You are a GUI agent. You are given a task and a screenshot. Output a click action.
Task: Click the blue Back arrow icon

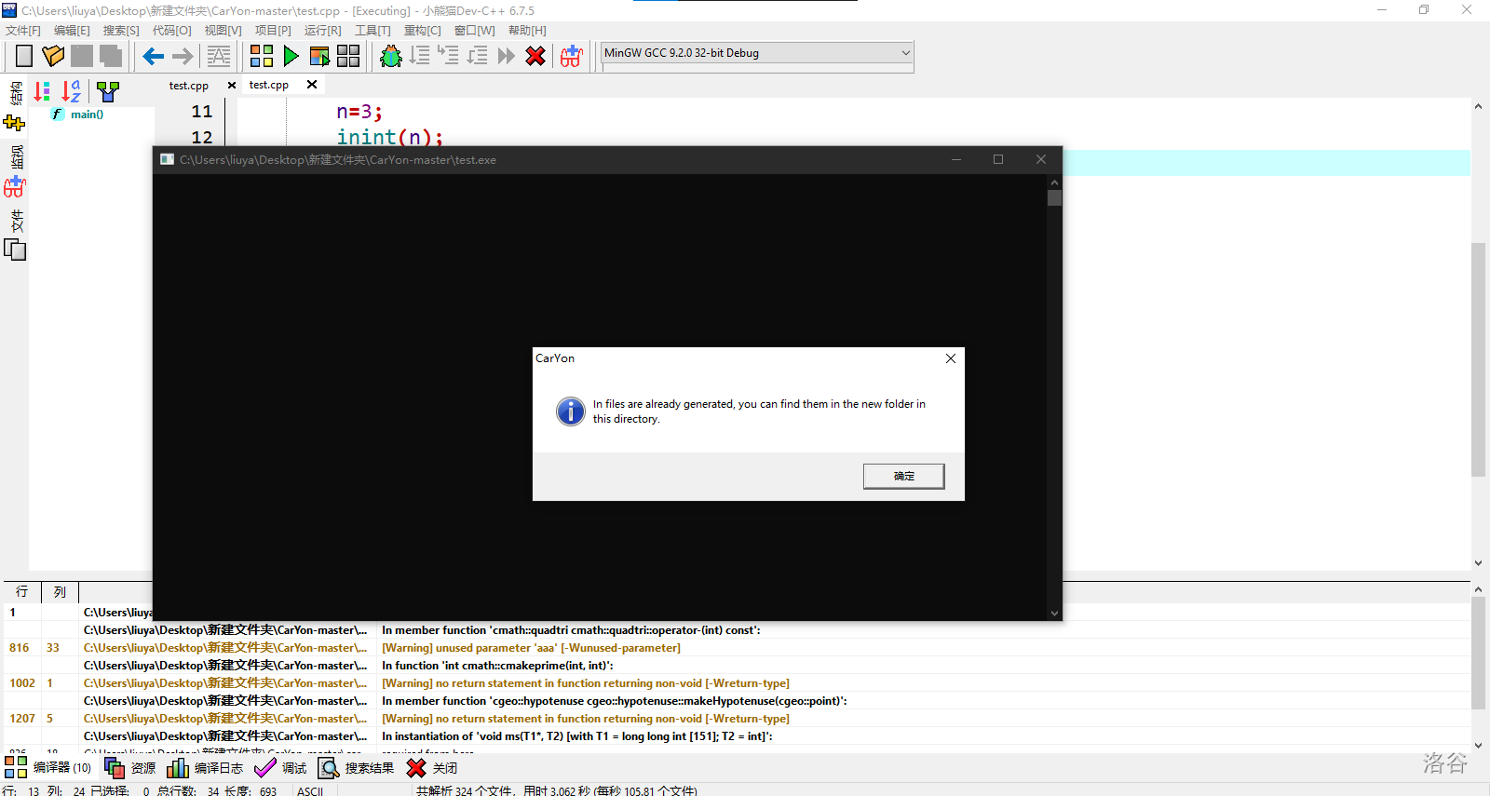pyautogui.click(x=154, y=57)
